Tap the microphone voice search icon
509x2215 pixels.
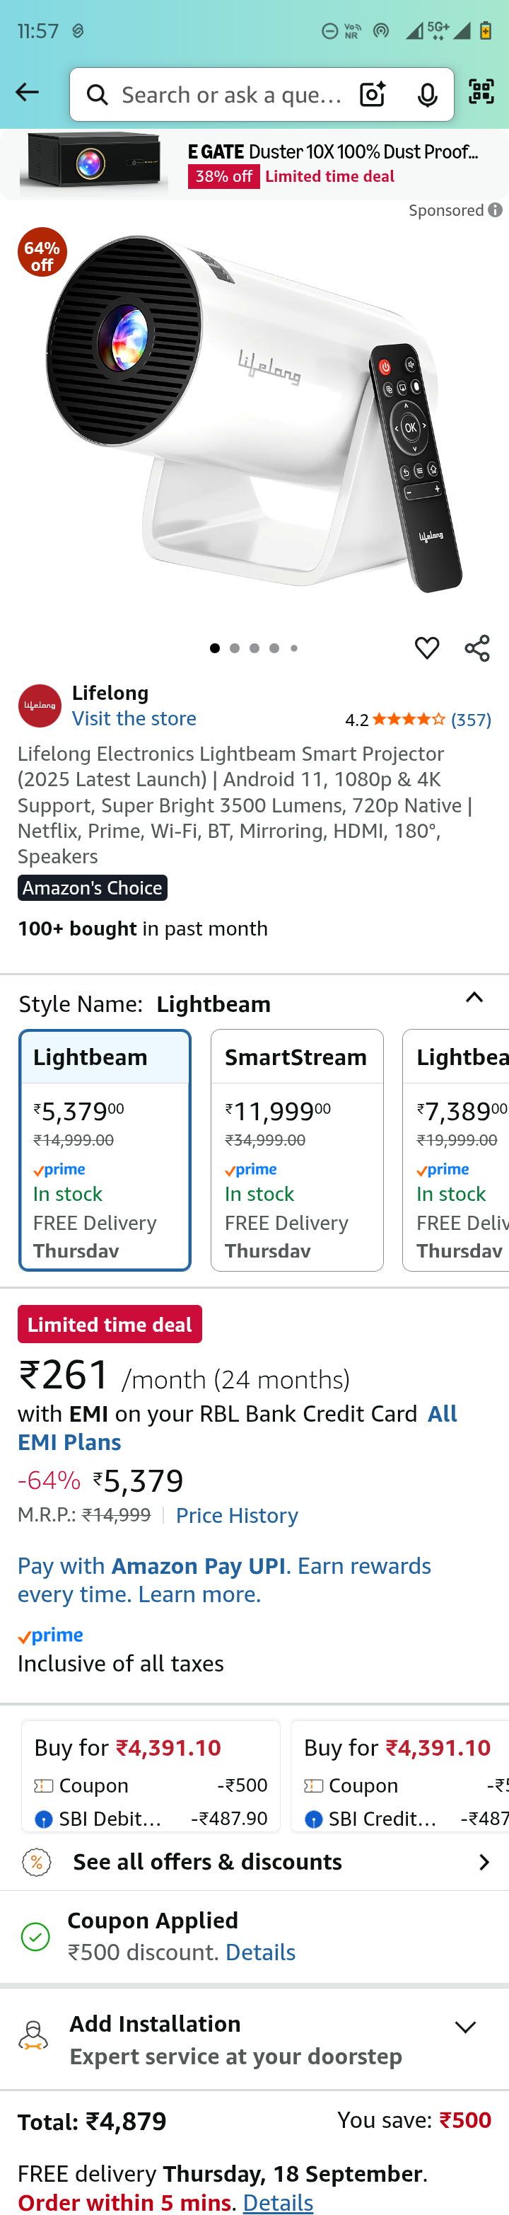click(x=426, y=95)
